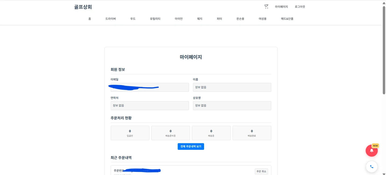This screenshot has height=175, width=386.
Task: Click the NEW badge on the bell
Action: pyautogui.click(x=375, y=146)
